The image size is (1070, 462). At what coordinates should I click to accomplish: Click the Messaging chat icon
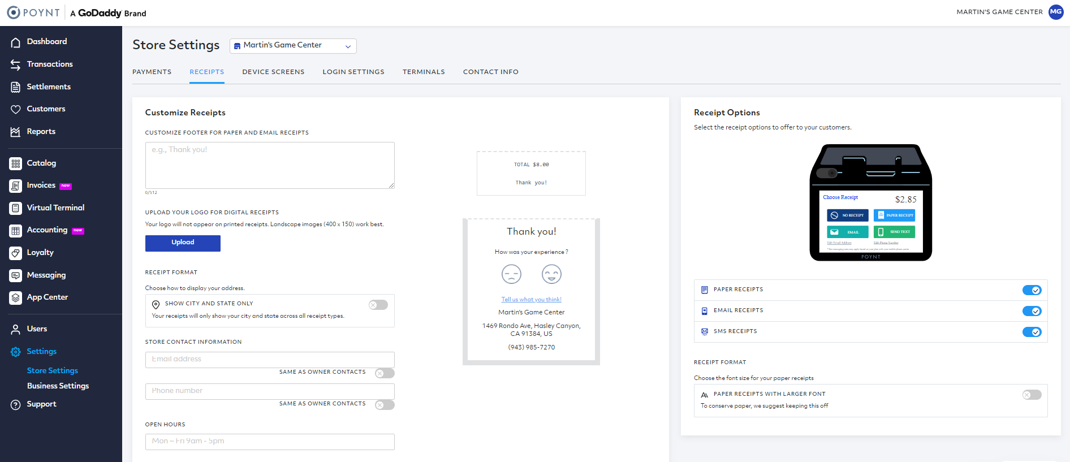16,275
